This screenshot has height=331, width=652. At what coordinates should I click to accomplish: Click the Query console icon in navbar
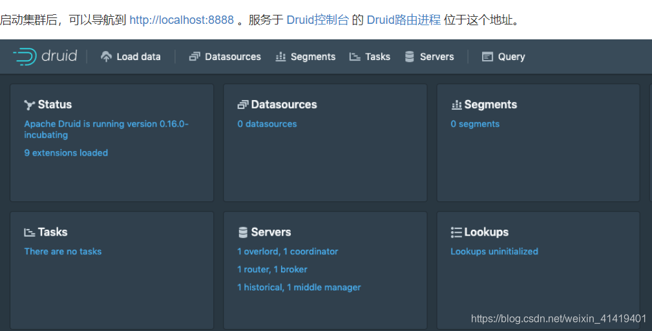[x=487, y=57]
